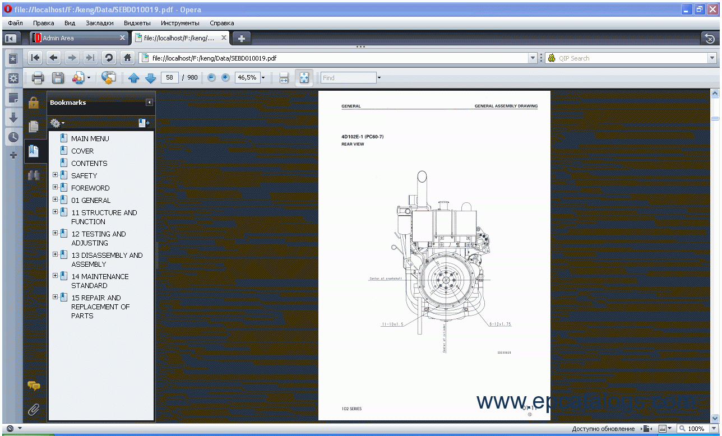
Task: Expand 14 MAINTENANCE STANDARD bookmark
Action: click(x=55, y=276)
